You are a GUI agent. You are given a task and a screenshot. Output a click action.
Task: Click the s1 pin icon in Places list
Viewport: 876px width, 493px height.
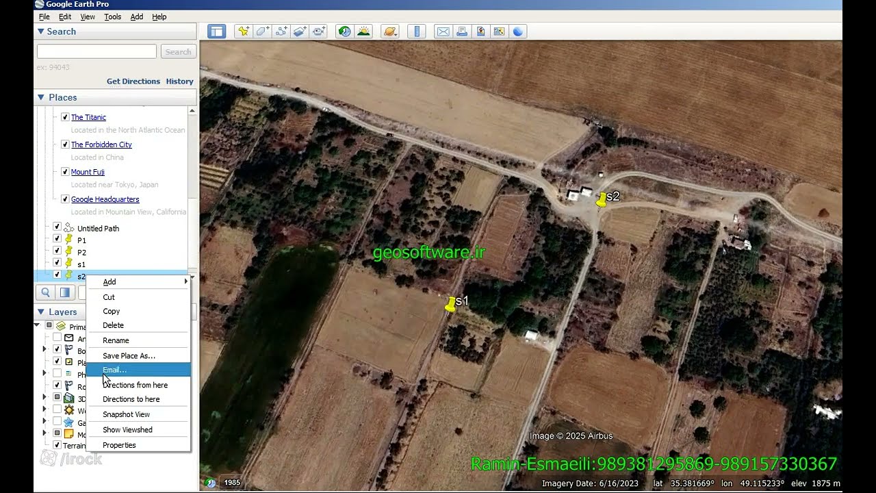click(69, 264)
